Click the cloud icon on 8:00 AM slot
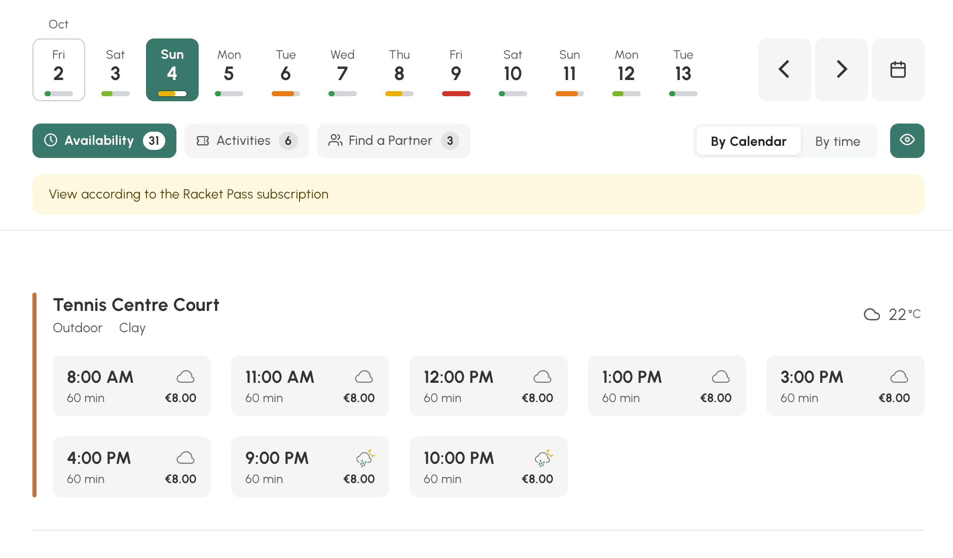This screenshot has width=953, height=558. pos(186,377)
